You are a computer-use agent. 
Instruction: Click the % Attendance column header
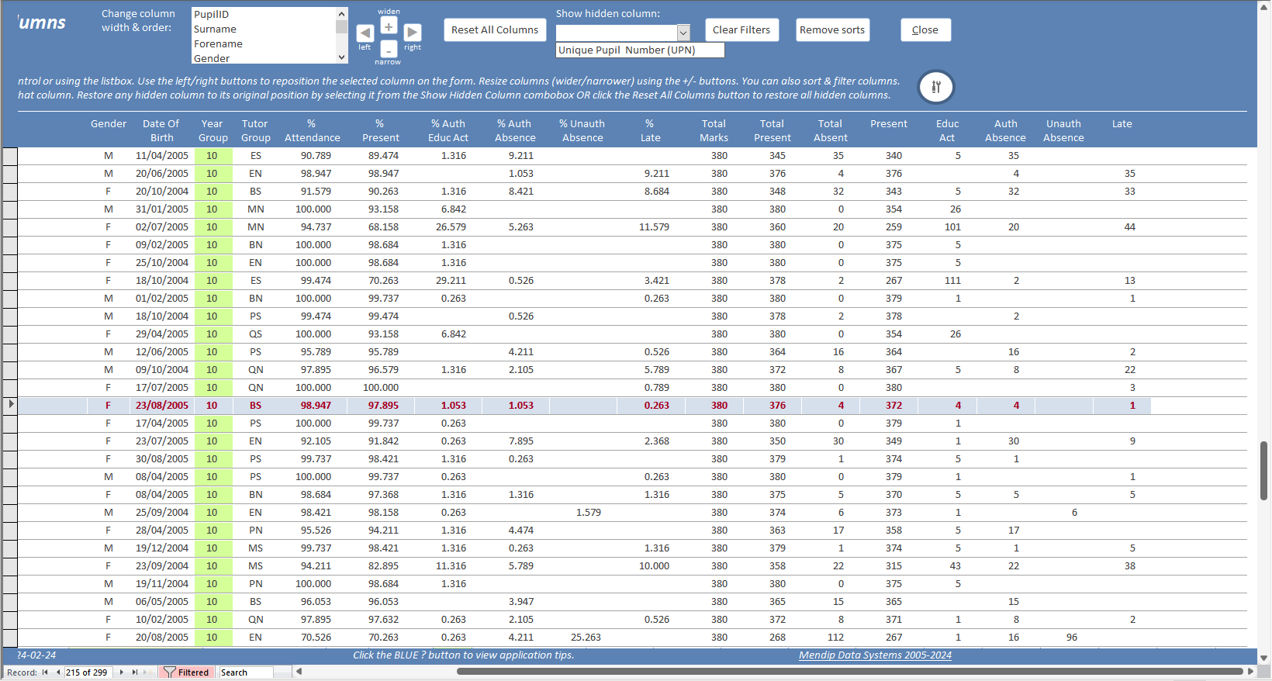tap(312, 130)
